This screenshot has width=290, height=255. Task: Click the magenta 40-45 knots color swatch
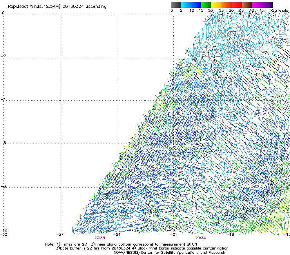tap(257, 5)
